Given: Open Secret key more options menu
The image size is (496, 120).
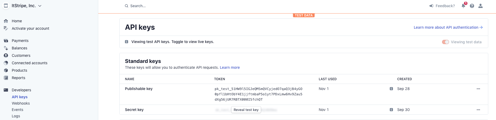Looking at the screenshot, I should [478, 110].
